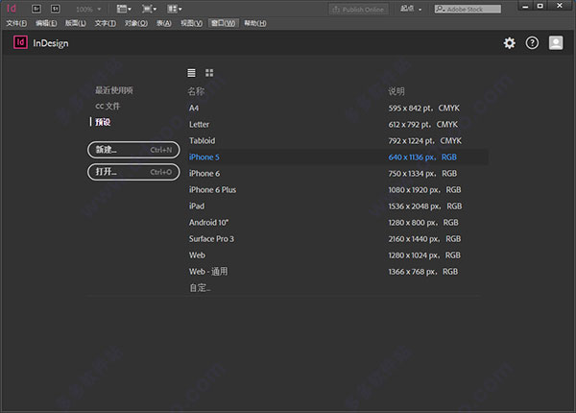Open the 100% zoom level dropdown
This screenshot has height=413, width=576.
coord(88,10)
